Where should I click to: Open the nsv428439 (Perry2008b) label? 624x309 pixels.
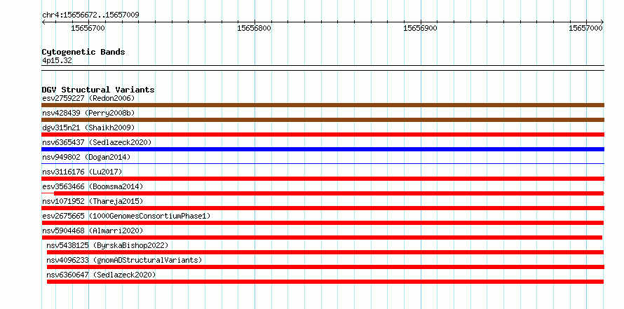pos(88,113)
